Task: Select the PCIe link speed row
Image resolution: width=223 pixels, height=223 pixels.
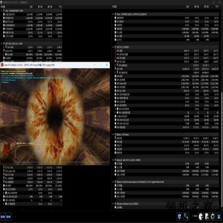Action: (x=166, y=127)
